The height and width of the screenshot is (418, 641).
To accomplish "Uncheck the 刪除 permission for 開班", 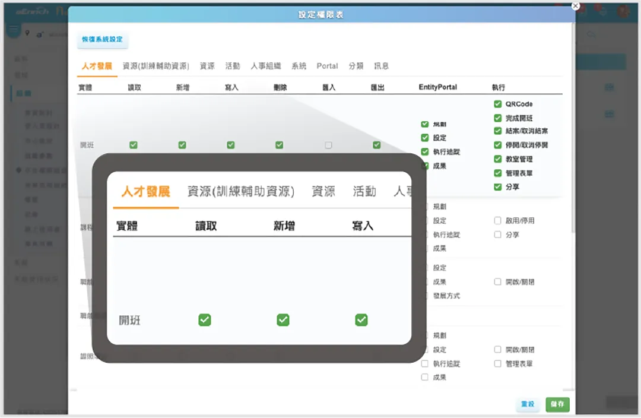I will click(x=280, y=145).
